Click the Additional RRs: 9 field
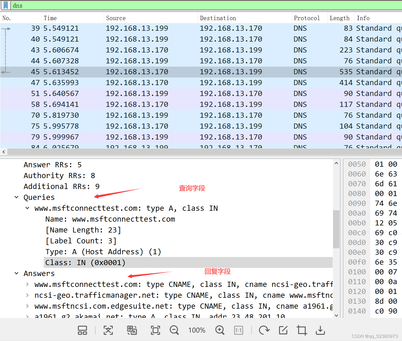The image size is (402, 341). coord(61,187)
